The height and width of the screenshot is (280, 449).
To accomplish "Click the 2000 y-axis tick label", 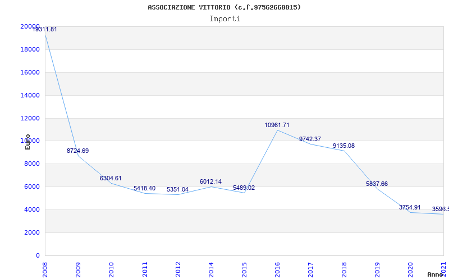I will click(x=32, y=232).
